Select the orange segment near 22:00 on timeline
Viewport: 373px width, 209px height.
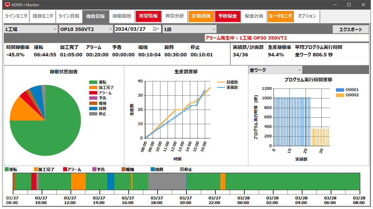[223, 181]
